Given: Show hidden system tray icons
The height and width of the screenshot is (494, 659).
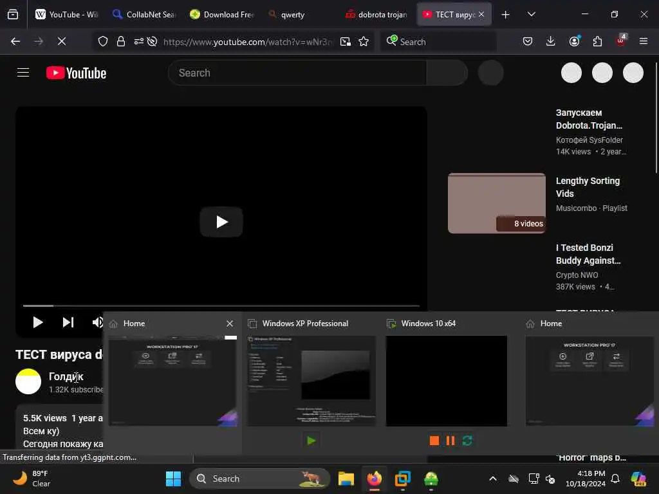Looking at the screenshot, I should click(493, 479).
